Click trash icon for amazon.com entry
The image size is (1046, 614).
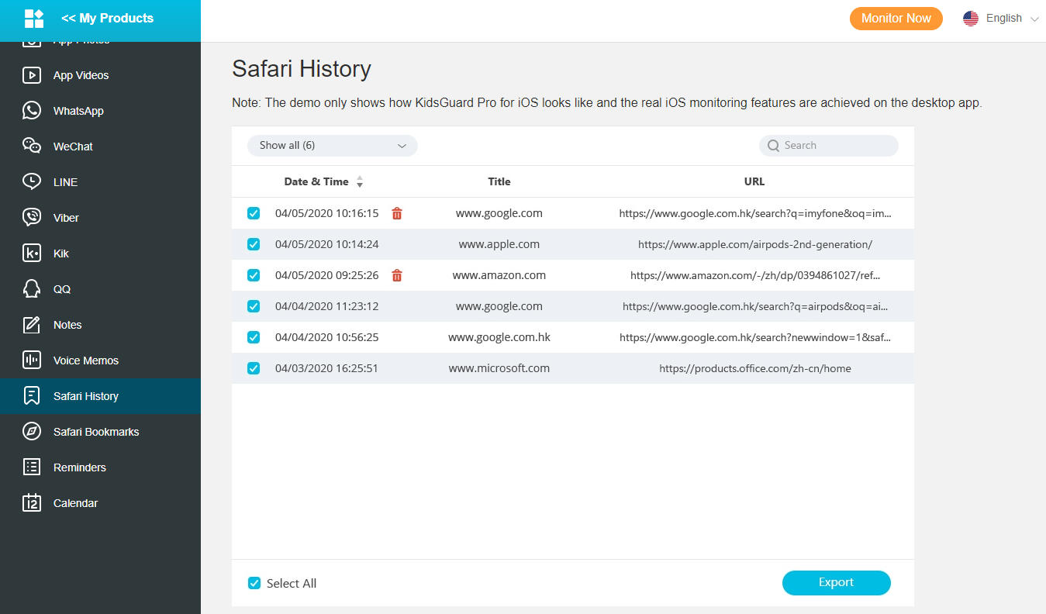tap(397, 275)
